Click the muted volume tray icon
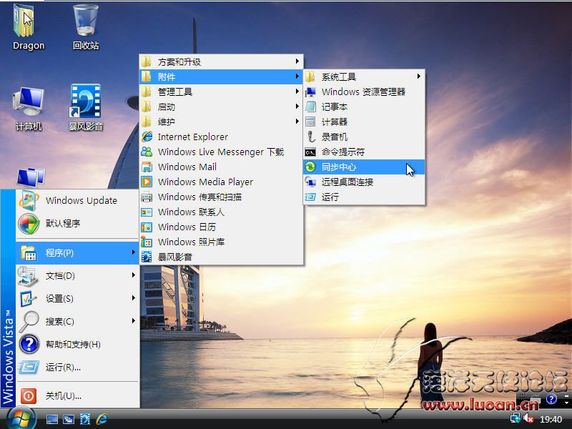Viewport: 572px width, 429px height. 528,419
